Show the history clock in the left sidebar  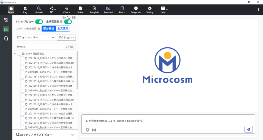point(6,20)
